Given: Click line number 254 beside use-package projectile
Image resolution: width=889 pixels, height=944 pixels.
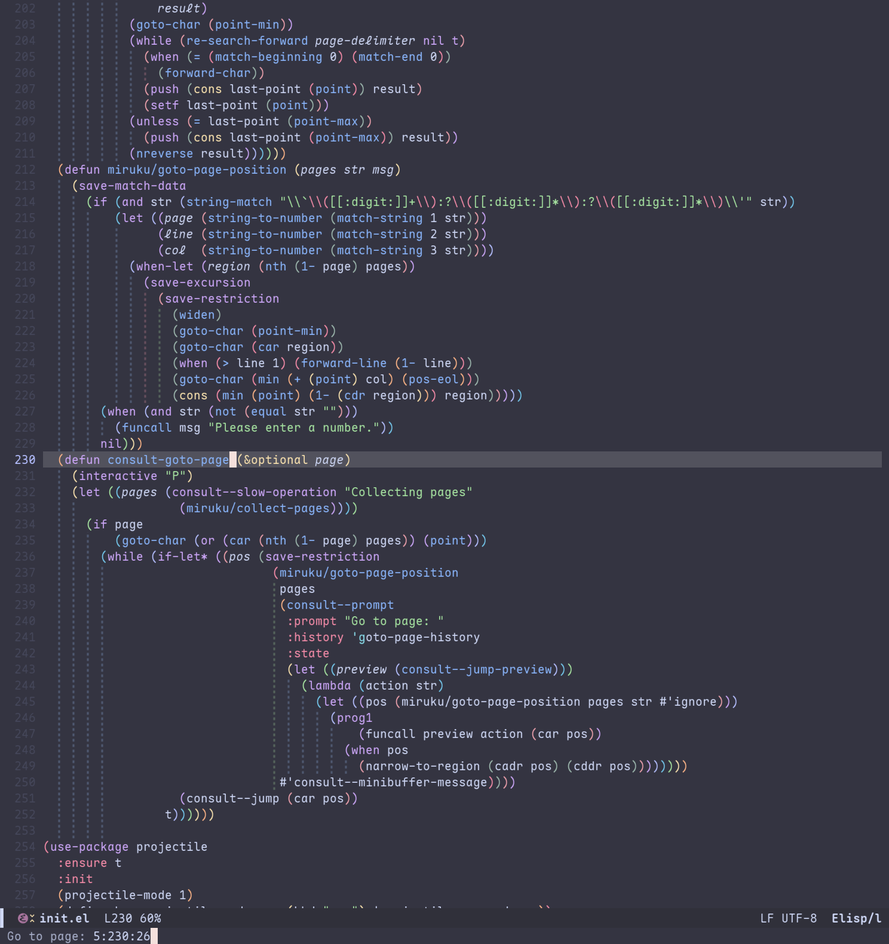Looking at the screenshot, I should coord(25,847).
